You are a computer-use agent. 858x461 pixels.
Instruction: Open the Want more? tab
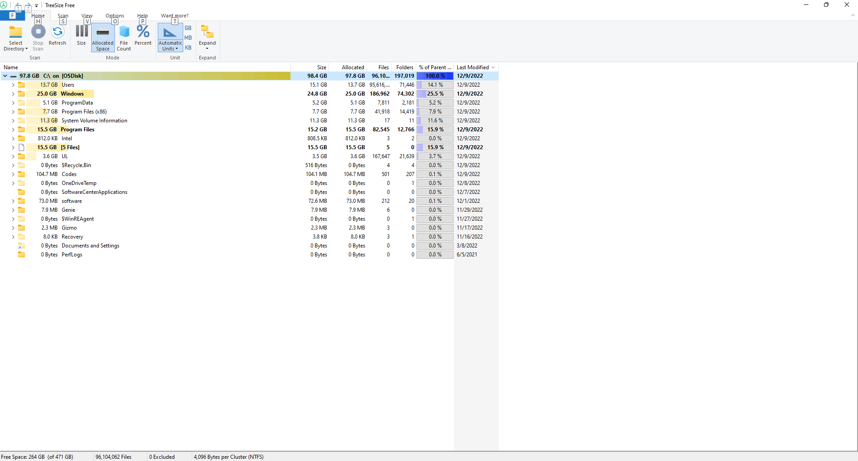point(175,16)
